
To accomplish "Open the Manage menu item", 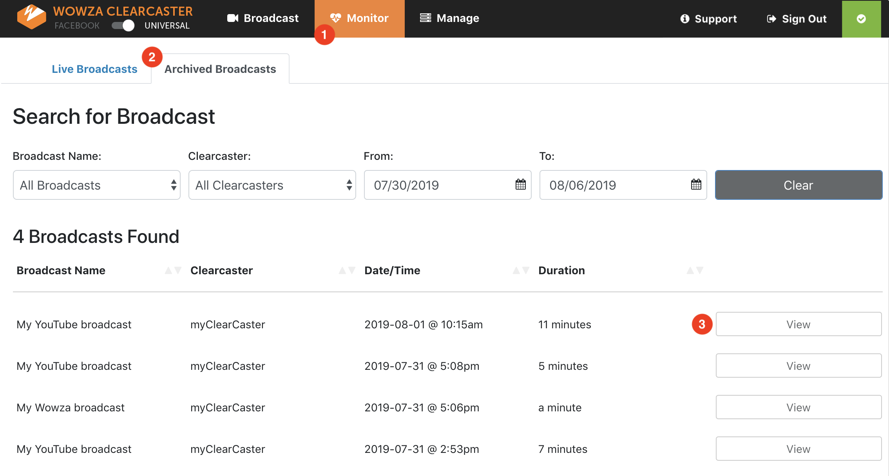I will (x=449, y=18).
